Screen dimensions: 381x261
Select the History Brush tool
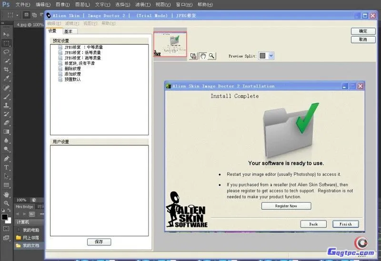coord(6,114)
